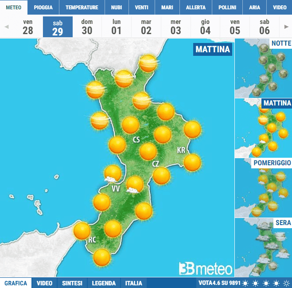This screenshot has width=292, height=288.
Task: Select day mar 02
Action: (146, 27)
